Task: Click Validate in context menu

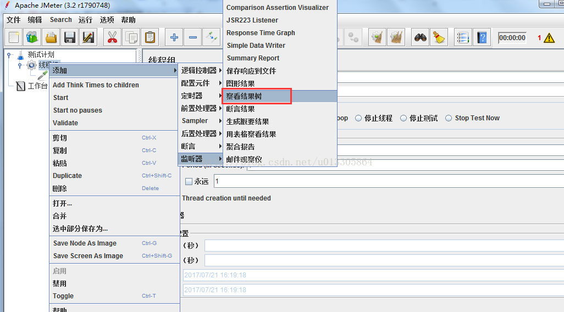Action: [x=114, y=122]
